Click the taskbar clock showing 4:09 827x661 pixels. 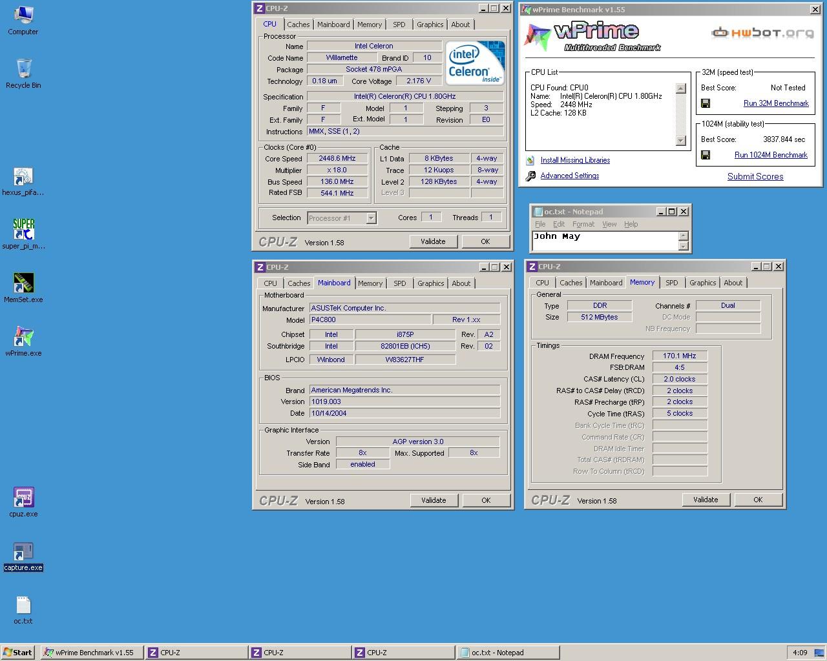(800, 653)
